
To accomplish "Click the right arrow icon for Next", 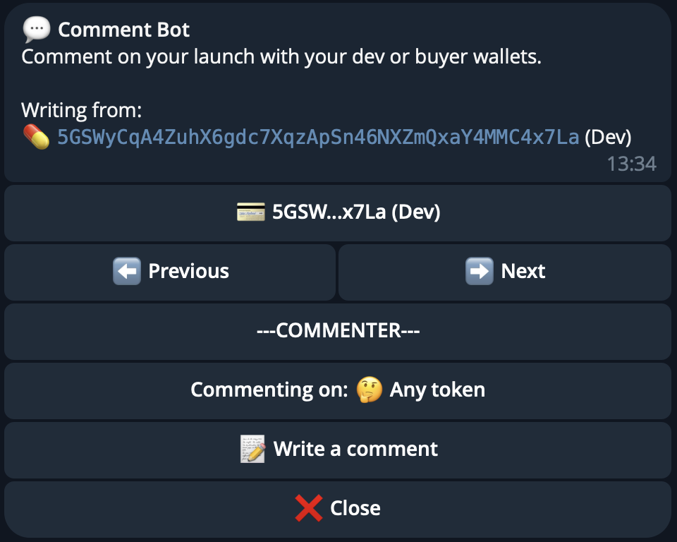I will [x=480, y=271].
